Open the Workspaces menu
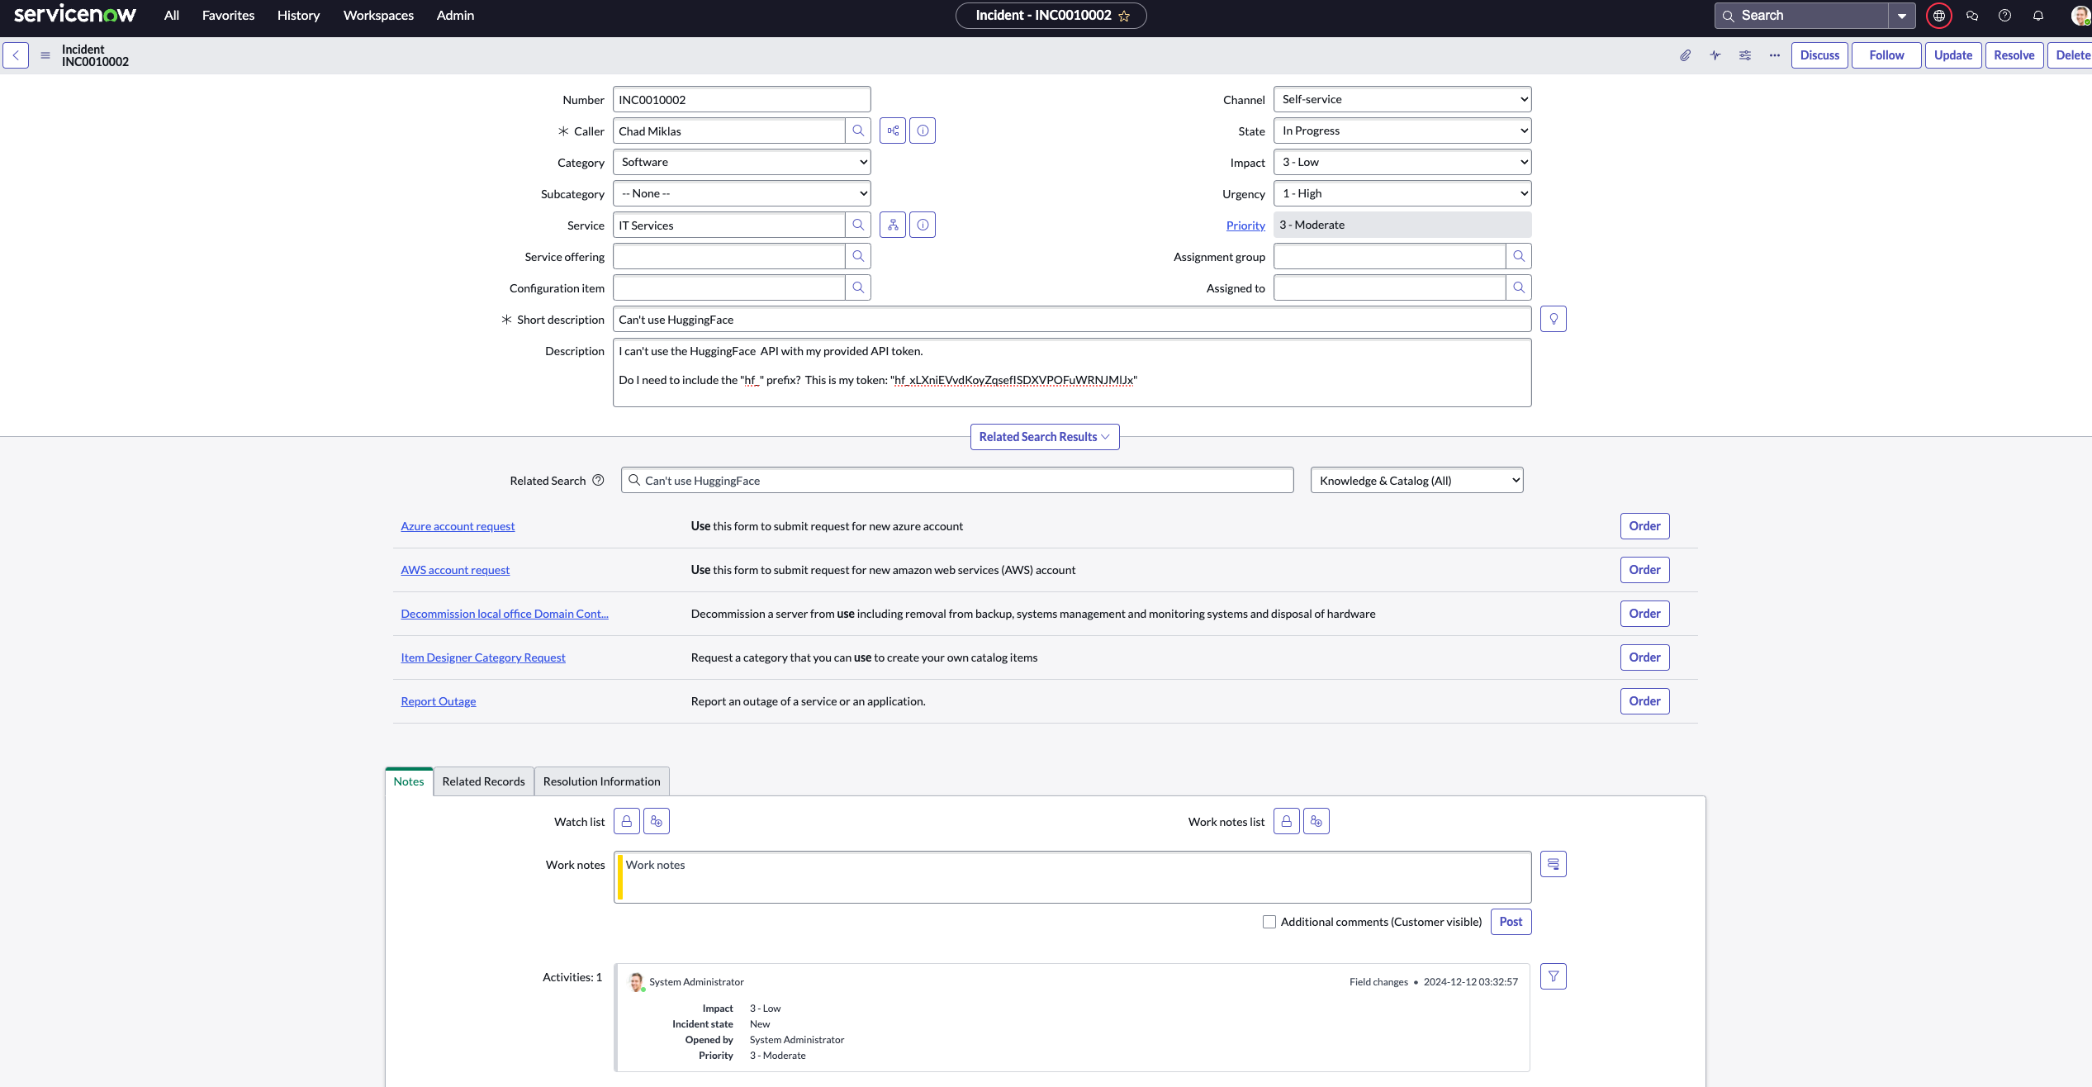Screen dimensions: 2092x1087 click(x=378, y=16)
